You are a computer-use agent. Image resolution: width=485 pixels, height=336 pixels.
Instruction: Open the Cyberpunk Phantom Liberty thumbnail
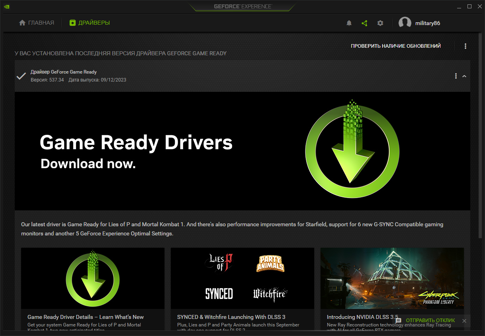pos(392,278)
